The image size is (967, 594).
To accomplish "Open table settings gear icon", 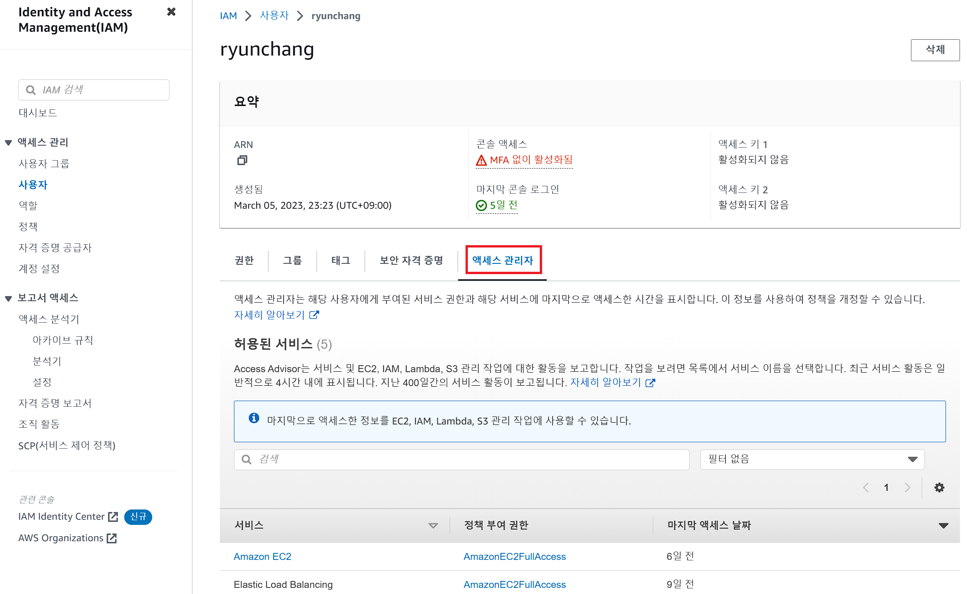I will pos(939,488).
